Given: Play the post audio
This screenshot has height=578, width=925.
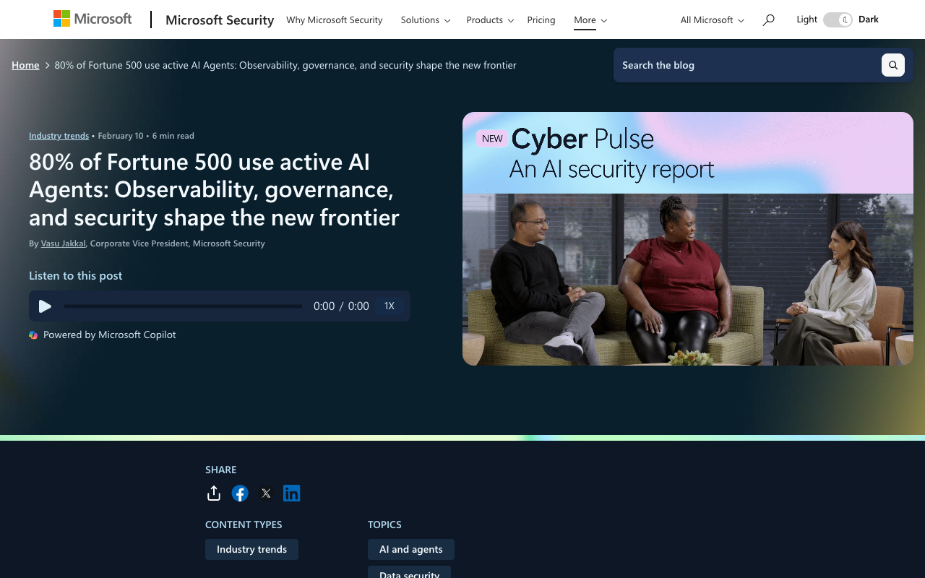Looking at the screenshot, I should point(45,306).
